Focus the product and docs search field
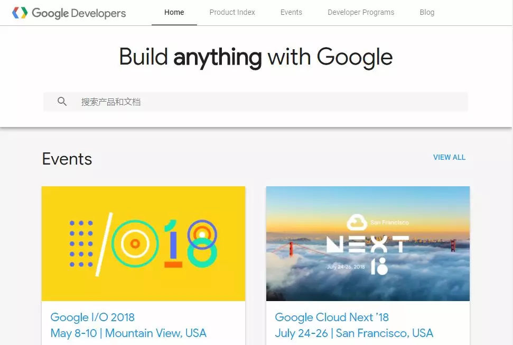This screenshot has width=513, height=345. 256,102
